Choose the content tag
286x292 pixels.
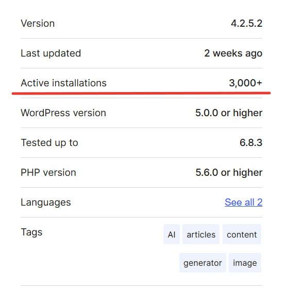click(x=242, y=234)
